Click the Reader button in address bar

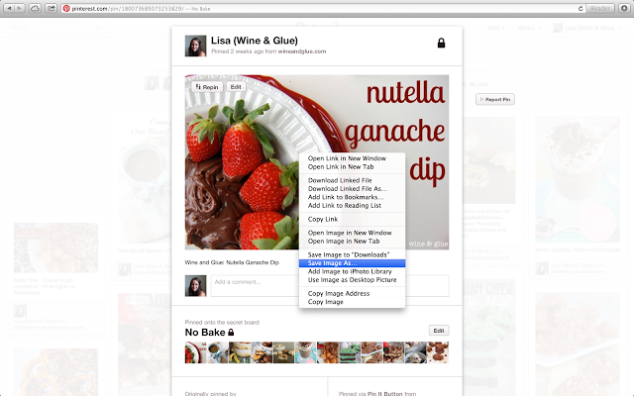pyautogui.click(x=600, y=9)
